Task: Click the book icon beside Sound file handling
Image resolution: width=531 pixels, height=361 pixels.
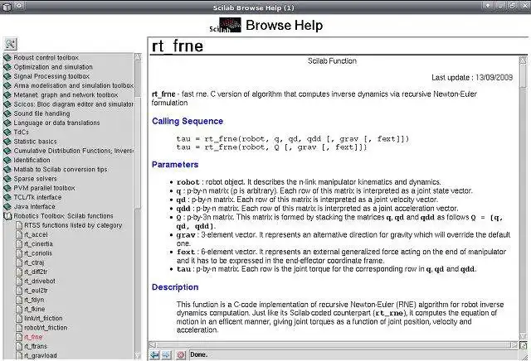Action: coord(7,113)
